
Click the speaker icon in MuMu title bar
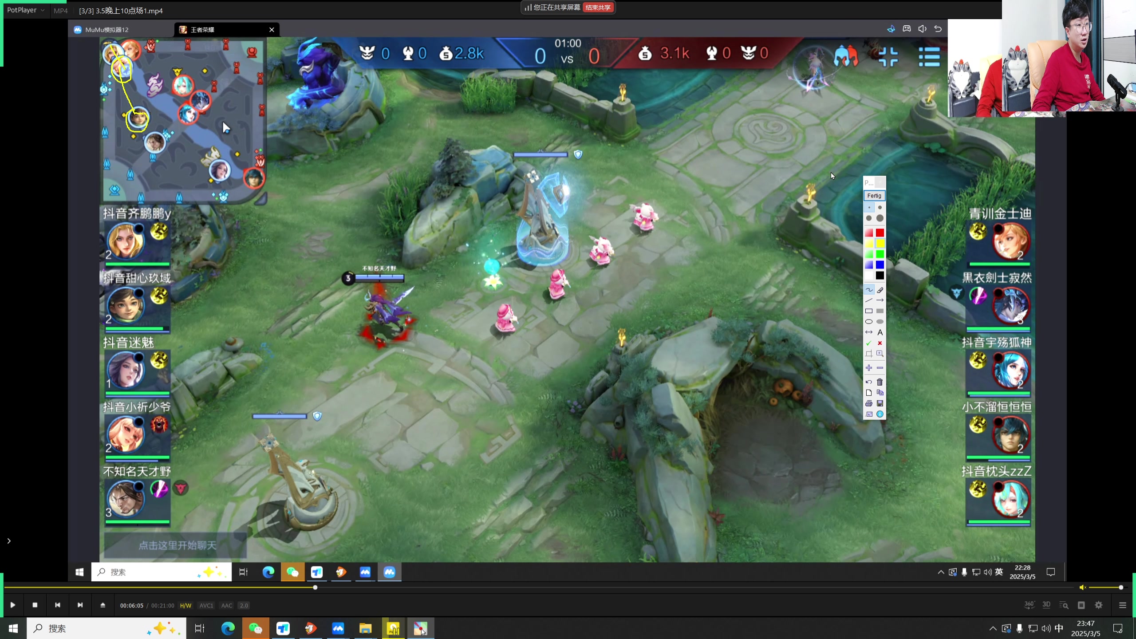[x=922, y=29]
